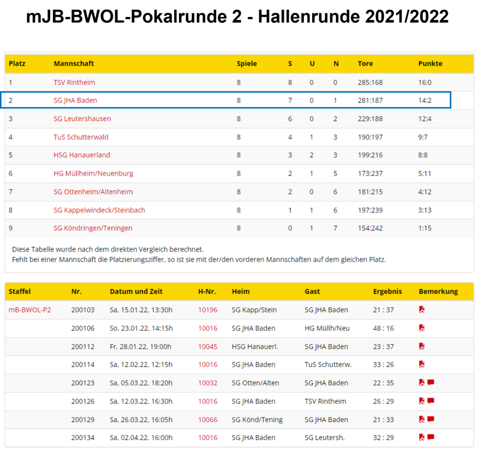Open hall 10016 link for match 200114
This screenshot has width=478, height=455.
(208, 364)
